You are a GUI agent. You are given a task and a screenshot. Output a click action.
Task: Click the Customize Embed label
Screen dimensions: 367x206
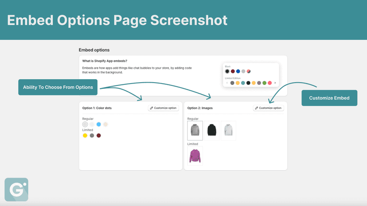point(329,98)
